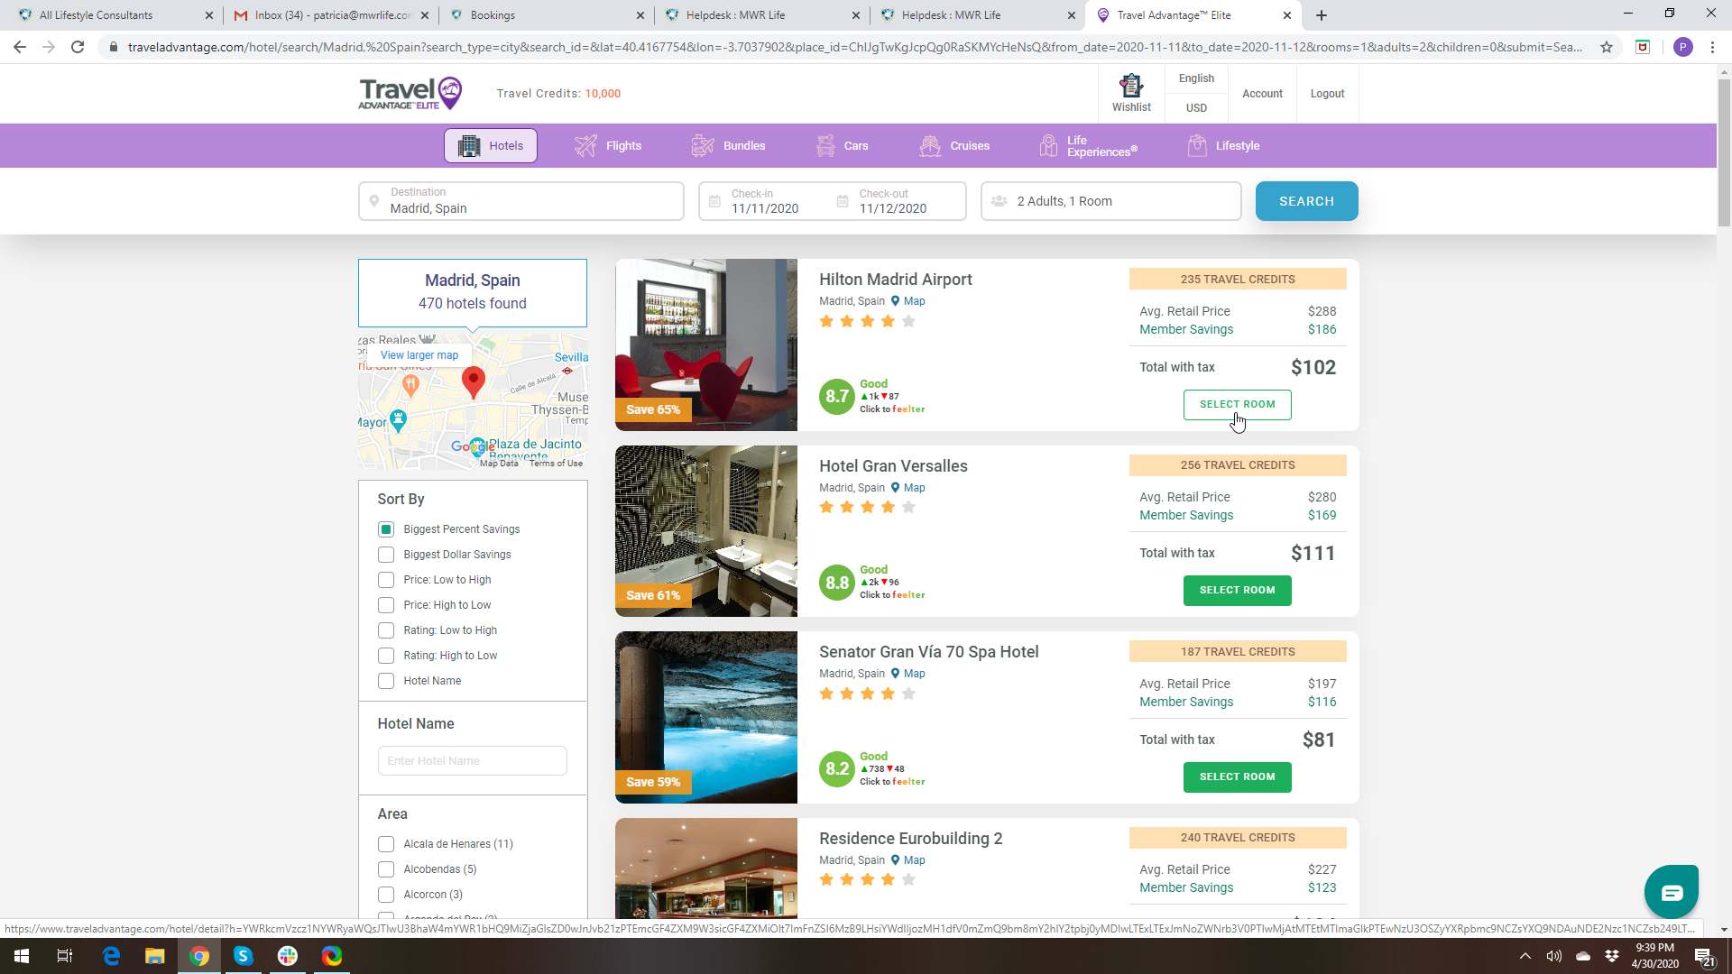The width and height of the screenshot is (1732, 974).
Task: Check the Price: Low to High box
Action: pyautogui.click(x=386, y=580)
